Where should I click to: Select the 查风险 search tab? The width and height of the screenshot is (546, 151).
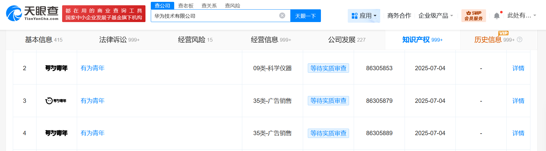[233, 6]
